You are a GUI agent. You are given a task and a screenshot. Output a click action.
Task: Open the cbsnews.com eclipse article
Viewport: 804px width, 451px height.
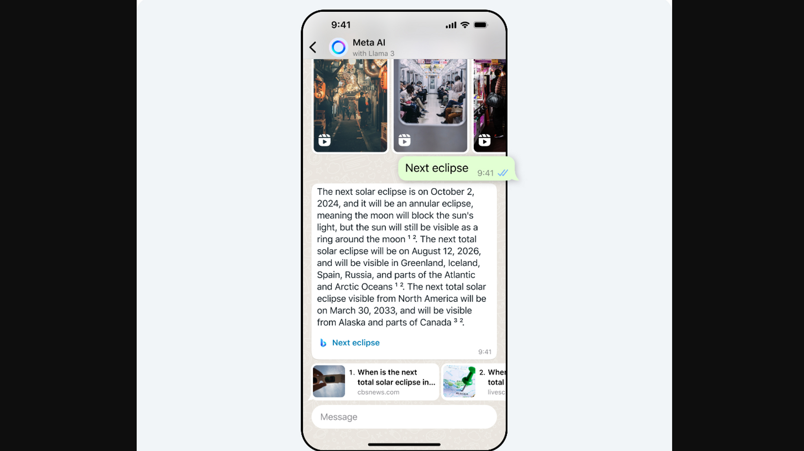(373, 381)
